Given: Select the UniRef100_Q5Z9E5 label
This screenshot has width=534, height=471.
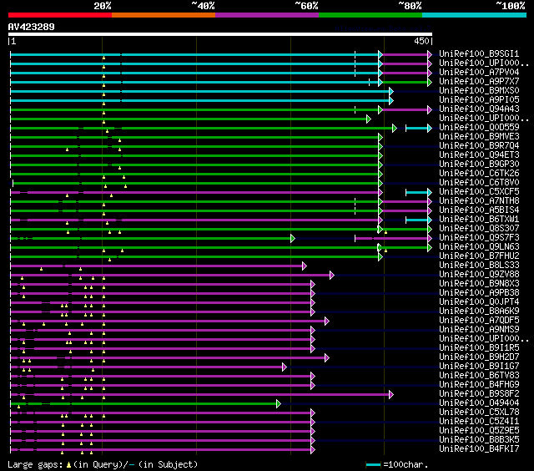Looking at the screenshot, I should coord(479,431).
